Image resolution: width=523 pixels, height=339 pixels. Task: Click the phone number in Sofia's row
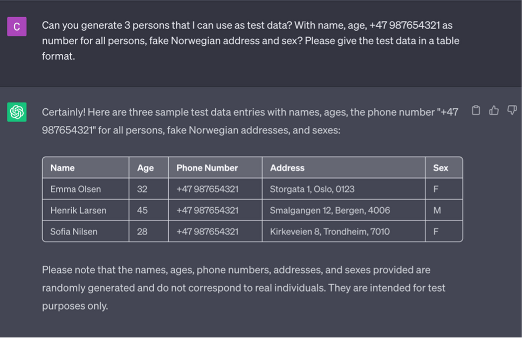click(215, 231)
